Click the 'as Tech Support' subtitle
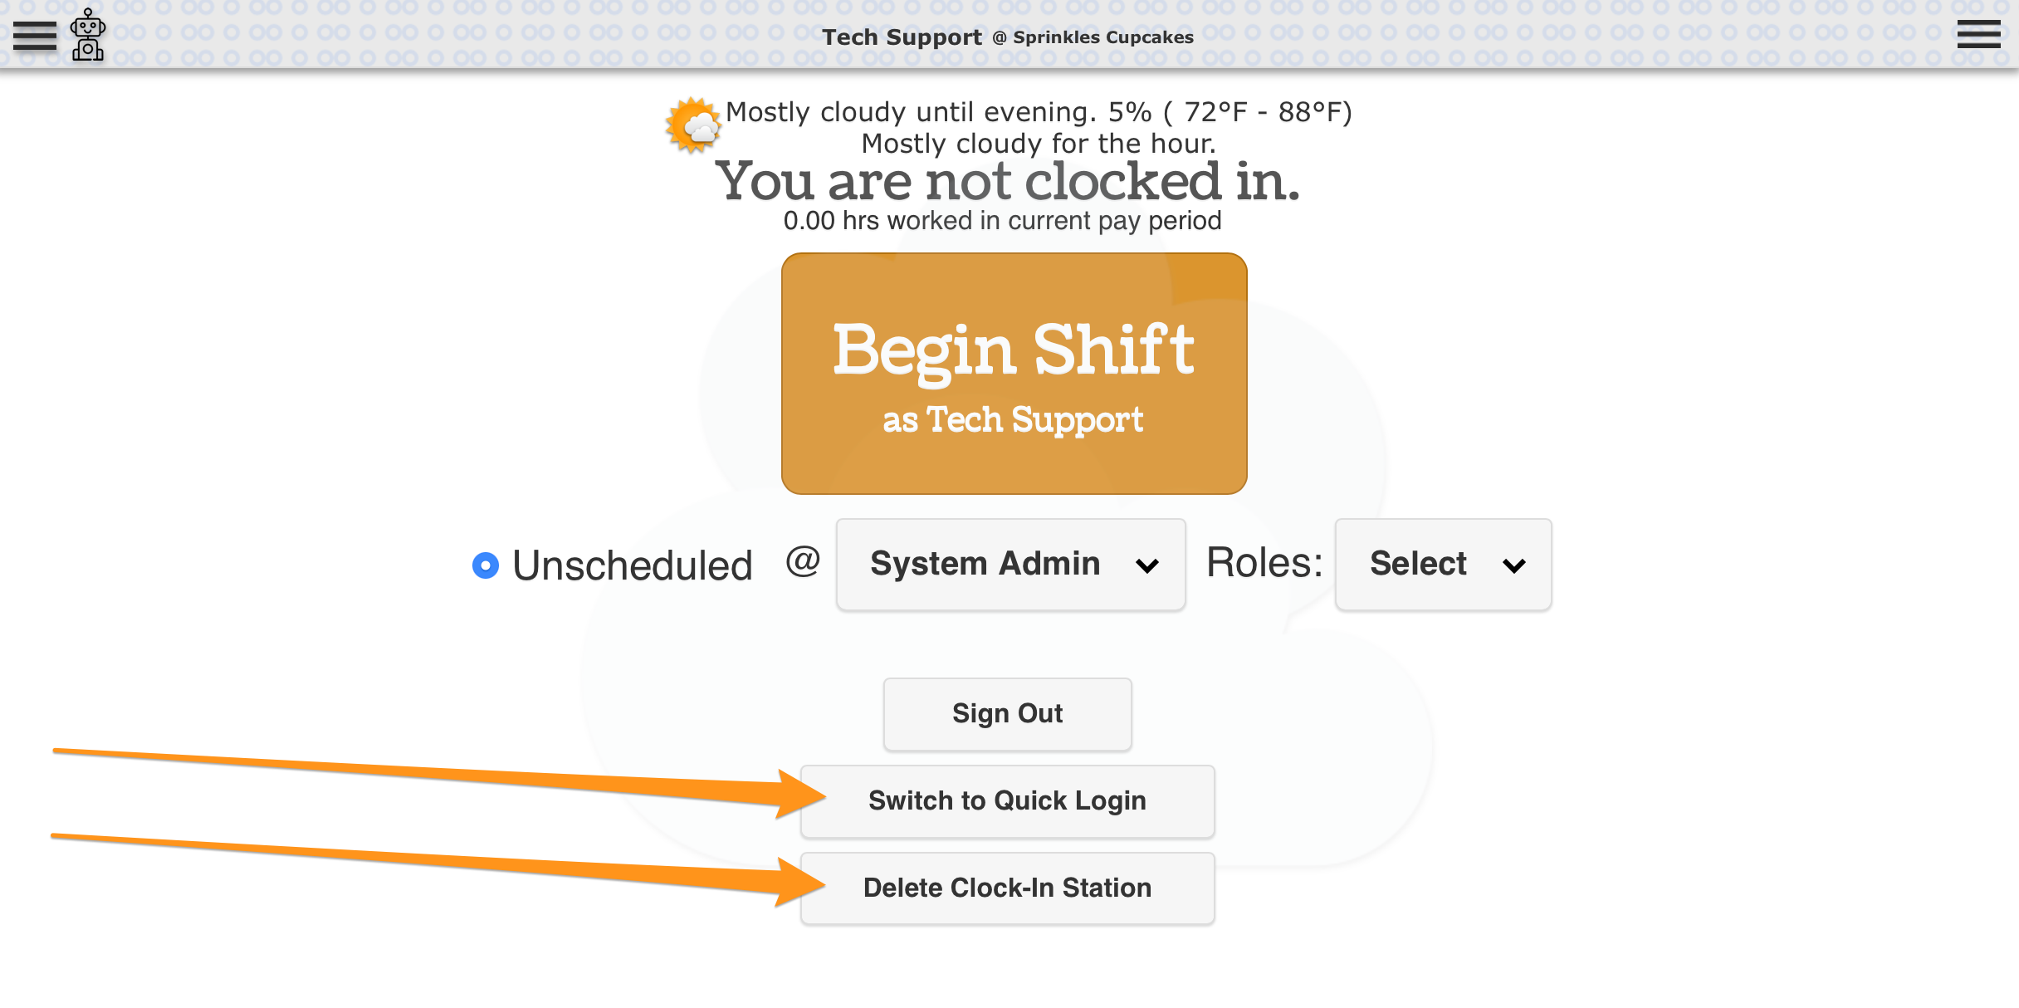The image size is (2019, 1008). pyautogui.click(x=1013, y=420)
